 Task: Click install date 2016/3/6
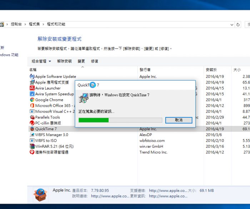click(214, 135)
